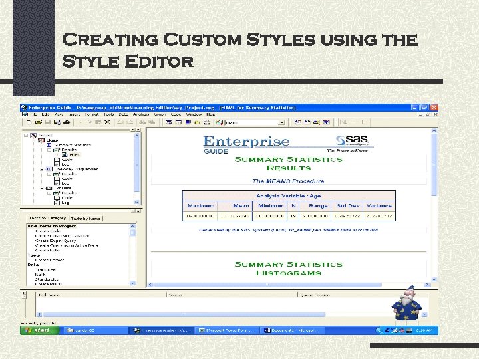Collapse Results under Summary Statistics

(49, 150)
